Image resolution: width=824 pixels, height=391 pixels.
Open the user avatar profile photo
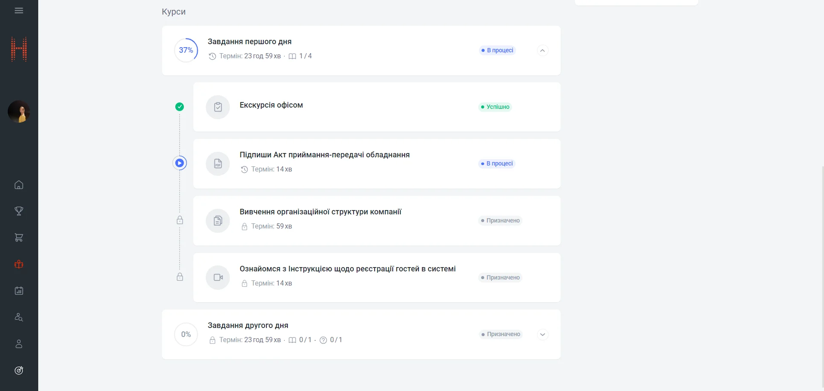[19, 112]
